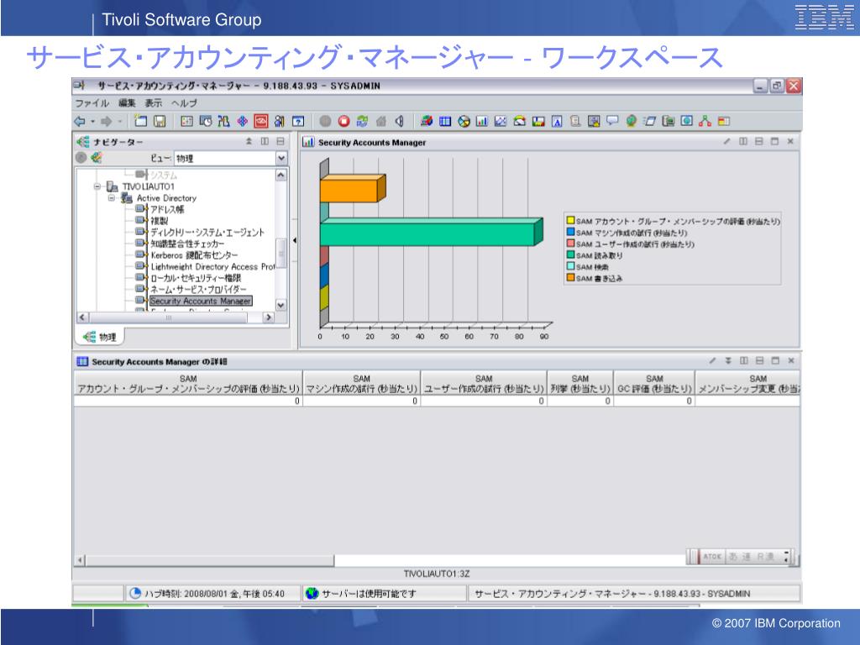Save the workspace using the floppy disk icon
This screenshot has height=645, width=860.
[x=160, y=121]
